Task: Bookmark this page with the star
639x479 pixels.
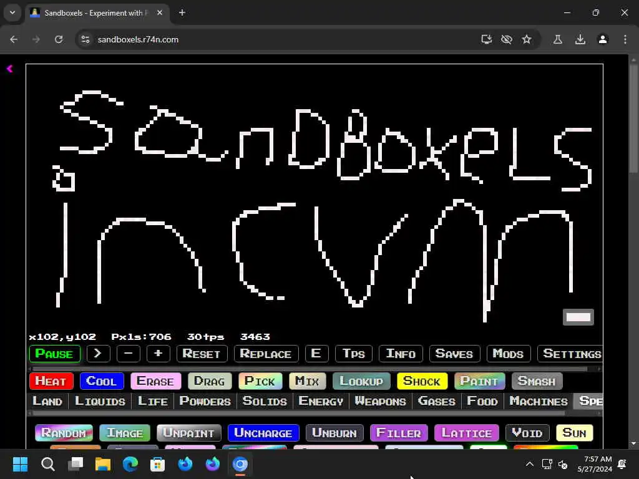Action: [527, 39]
